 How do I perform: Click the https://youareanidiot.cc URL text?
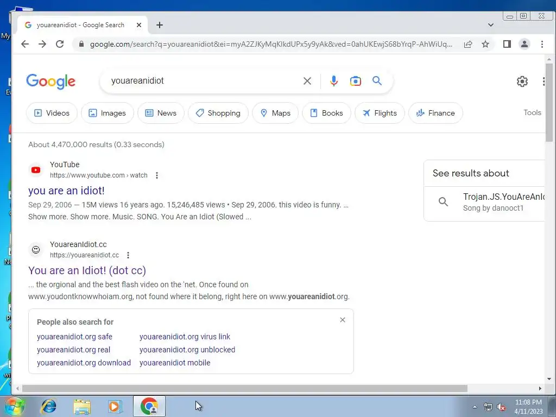click(84, 255)
